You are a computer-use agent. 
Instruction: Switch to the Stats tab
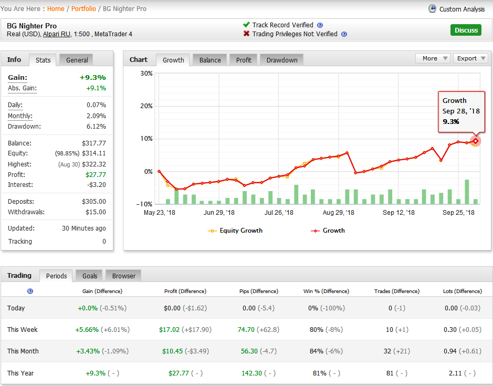(x=43, y=60)
